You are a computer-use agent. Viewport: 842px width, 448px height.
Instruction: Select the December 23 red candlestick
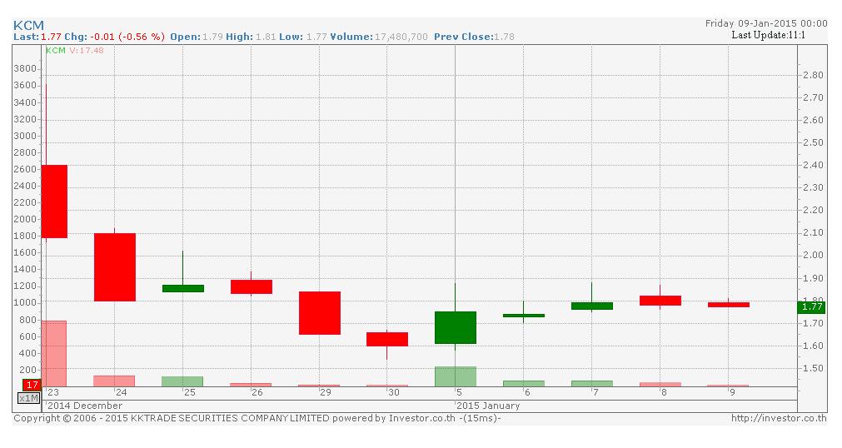click(54, 202)
